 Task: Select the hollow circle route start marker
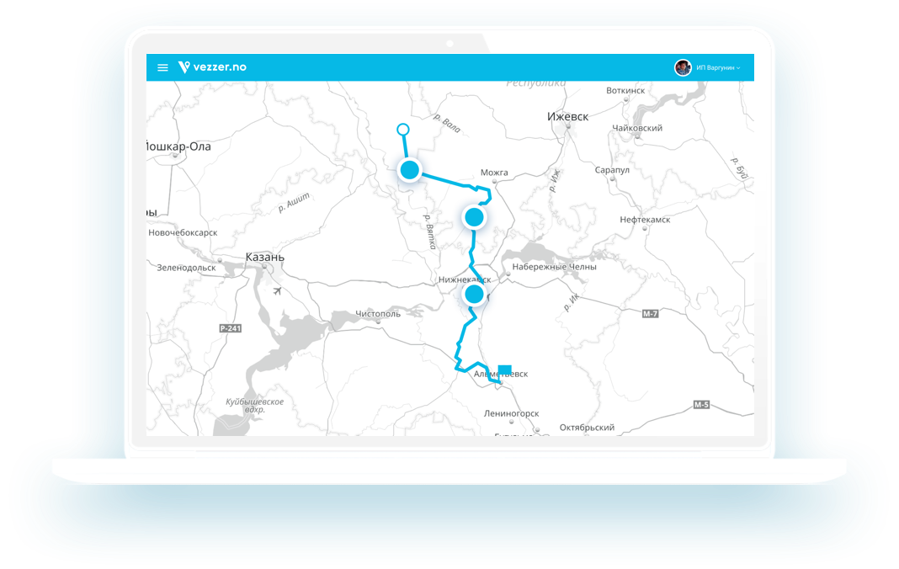coord(402,130)
